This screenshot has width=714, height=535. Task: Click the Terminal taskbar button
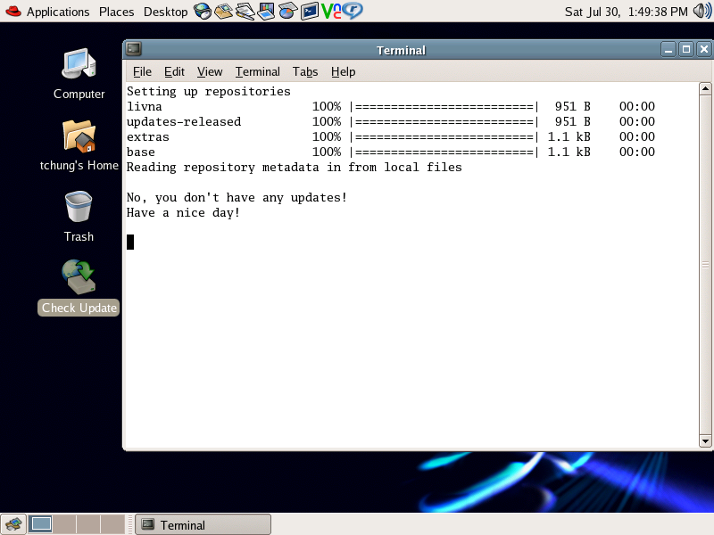tap(203, 525)
